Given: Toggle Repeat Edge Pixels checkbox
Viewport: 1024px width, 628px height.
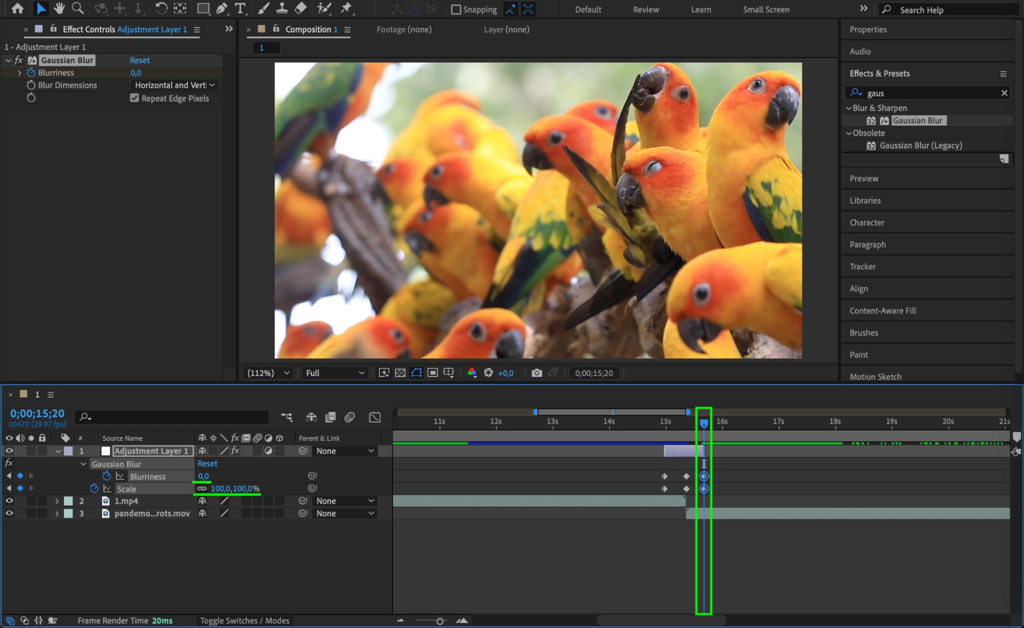Looking at the screenshot, I should coord(135,98).
